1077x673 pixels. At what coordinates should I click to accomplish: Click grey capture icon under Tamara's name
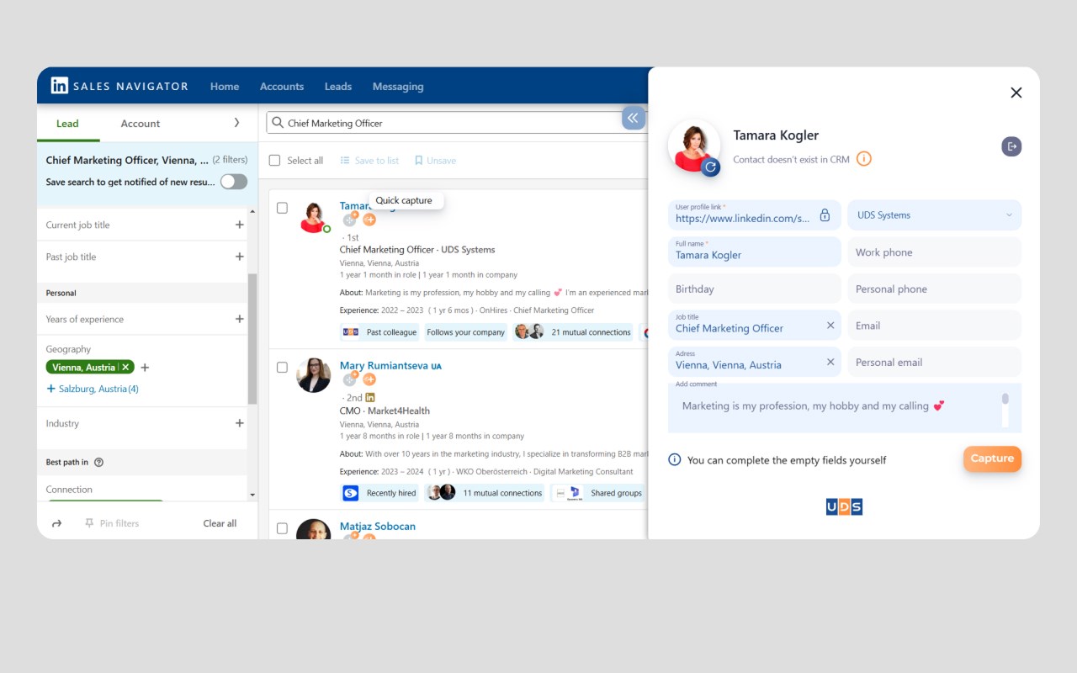[350, 220]
